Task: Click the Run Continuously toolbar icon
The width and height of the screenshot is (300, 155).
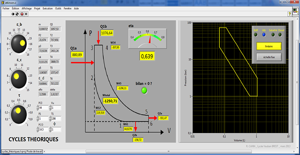Action: click(x=17, y=14)
